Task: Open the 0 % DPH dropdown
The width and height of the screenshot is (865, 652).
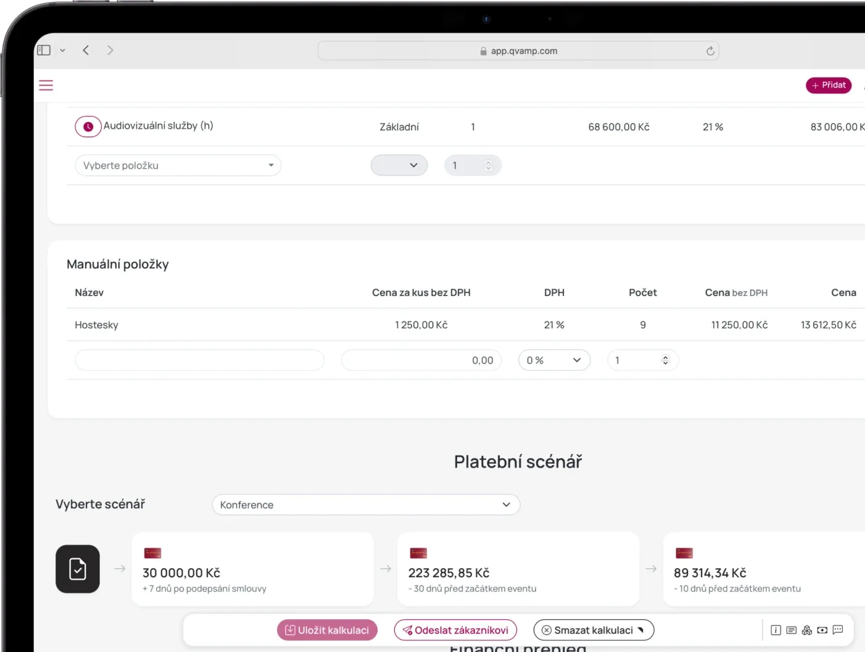Action: 554,360
